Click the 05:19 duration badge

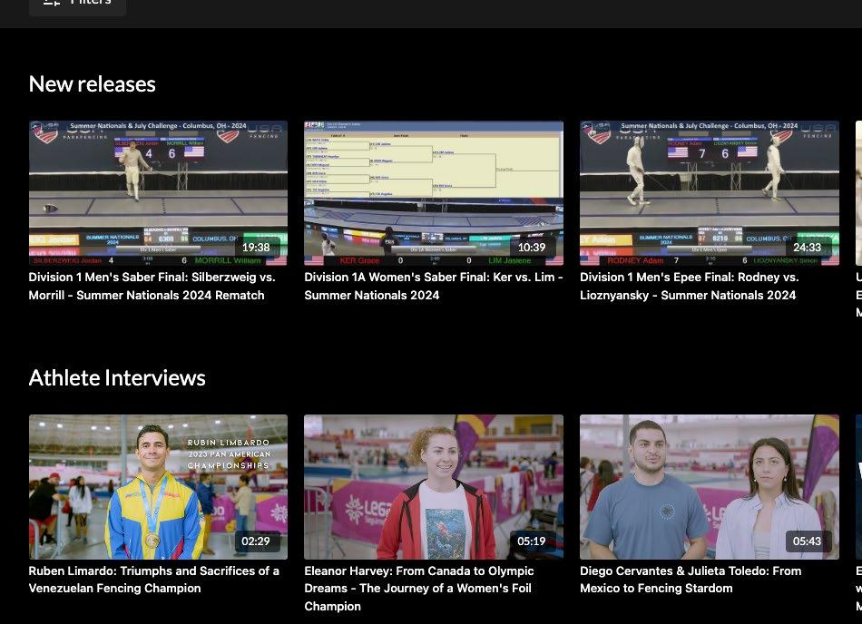pyautogui.click(x=532, y=541)
